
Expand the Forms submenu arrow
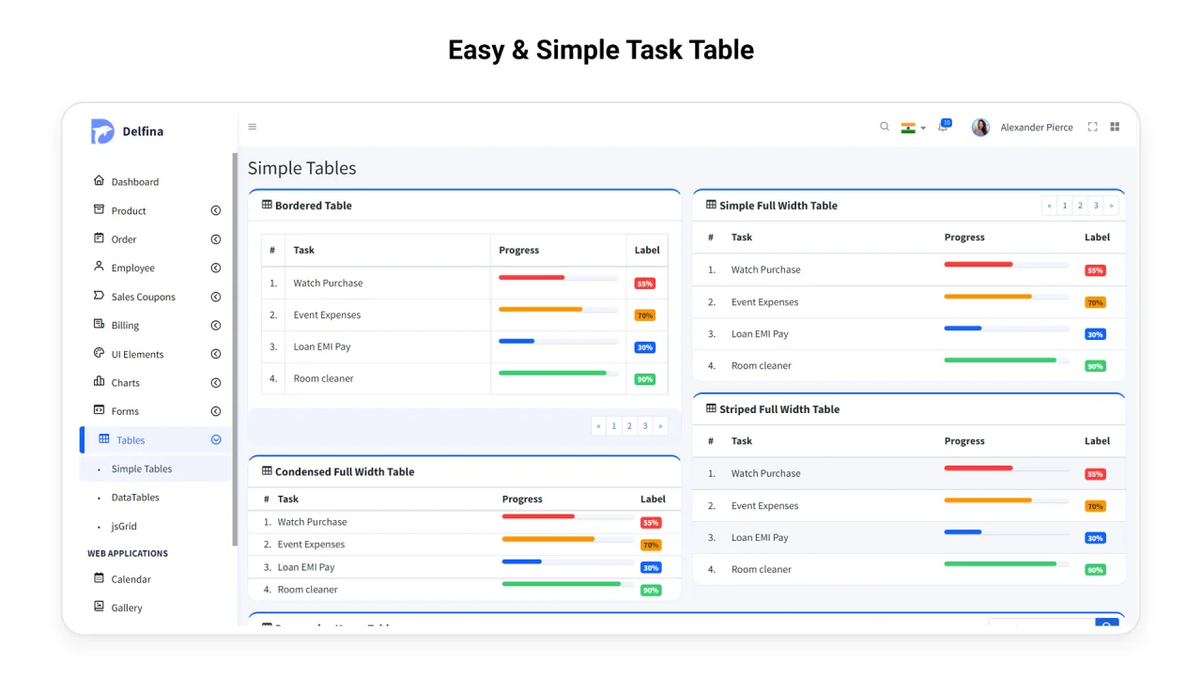[216, 411]
